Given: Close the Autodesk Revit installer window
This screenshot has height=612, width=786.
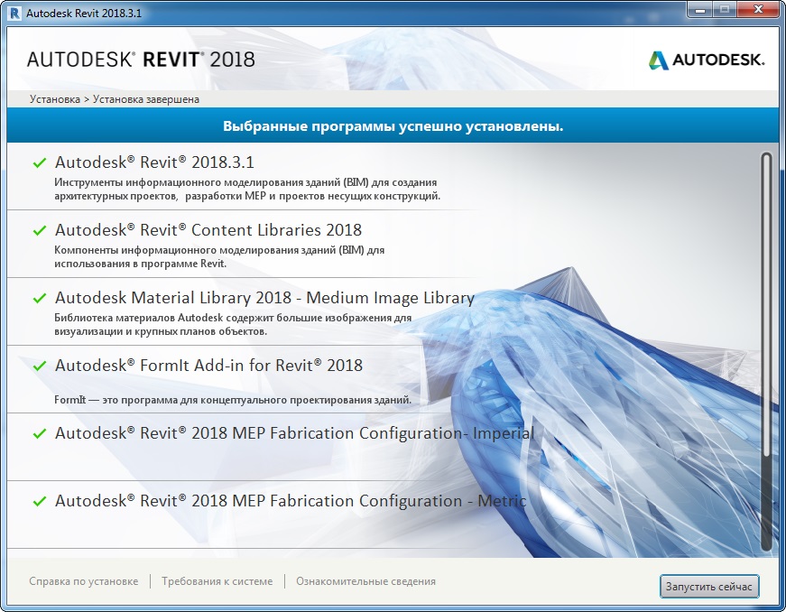Looking at the screenshot, I should (x=756, y=11).
